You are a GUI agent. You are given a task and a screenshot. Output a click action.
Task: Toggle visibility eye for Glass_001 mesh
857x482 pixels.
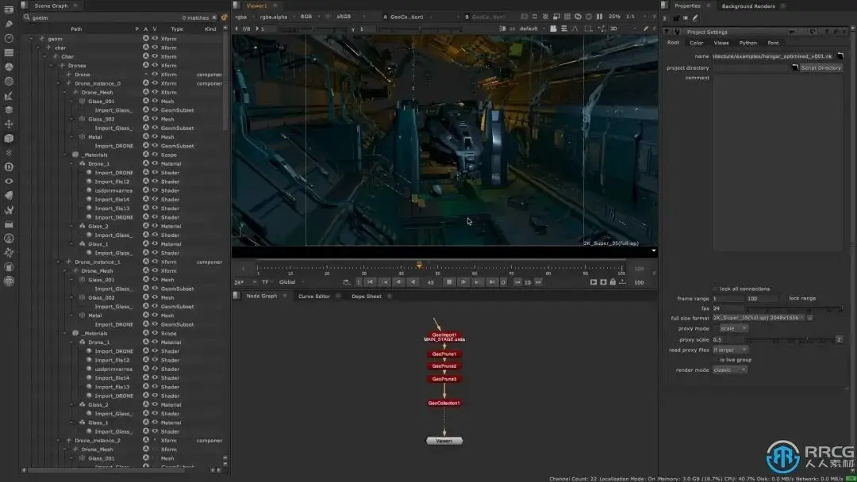click(x=155, y=101)
